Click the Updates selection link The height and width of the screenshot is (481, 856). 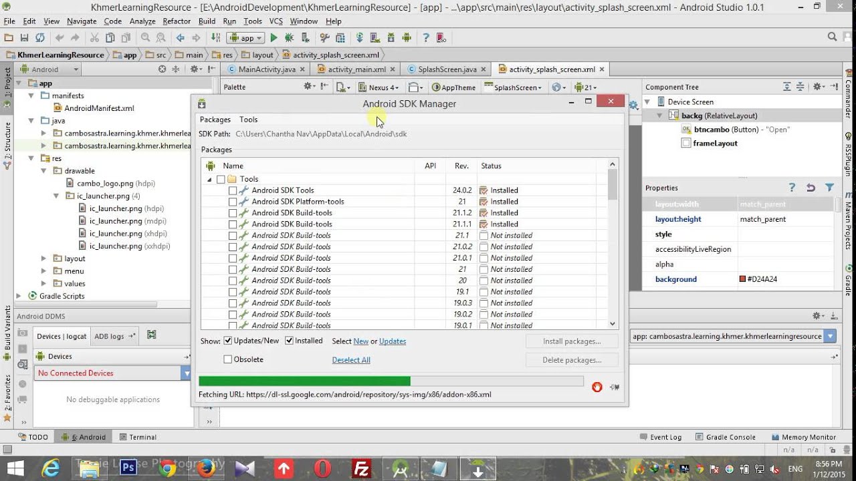coord(393,341)
